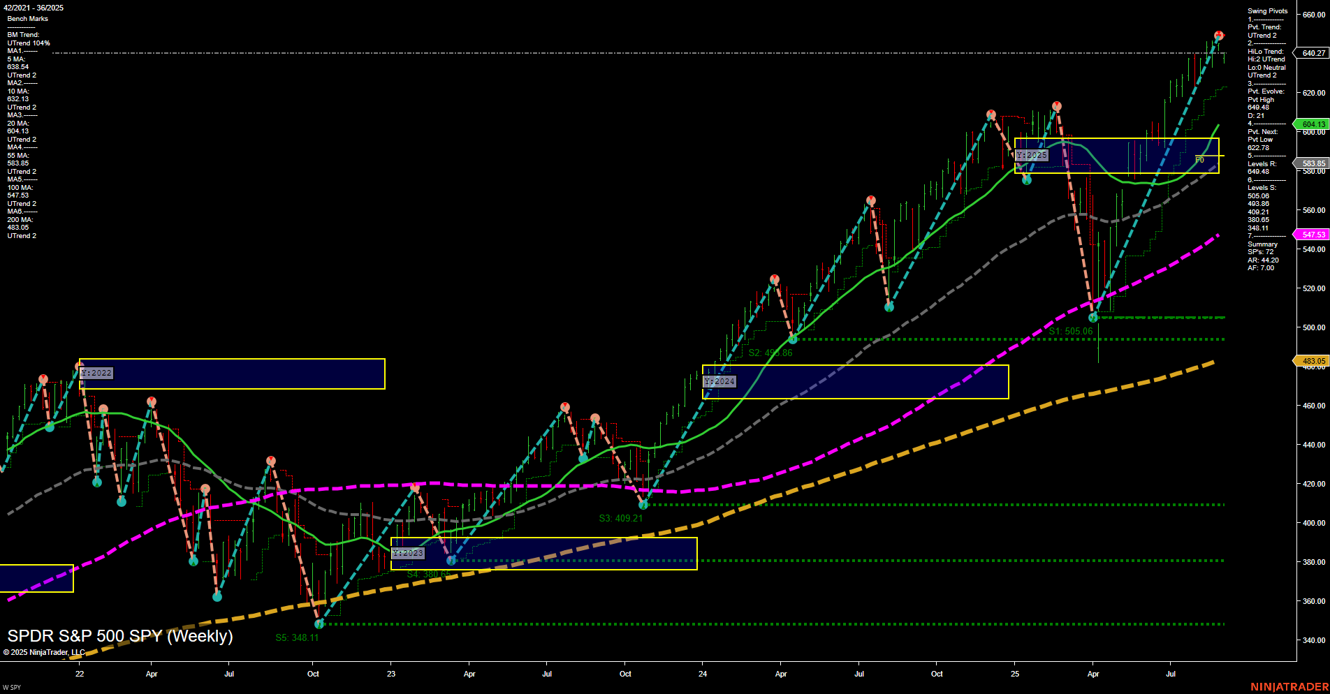Toggle the Y:2022 yearly box visibility
This screenshot has height=694, width=1330.
[95, 373]
